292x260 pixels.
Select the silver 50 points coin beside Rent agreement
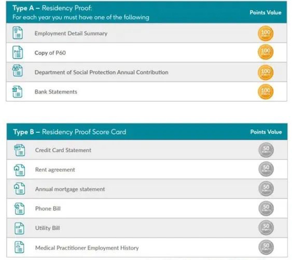[266, 169]
